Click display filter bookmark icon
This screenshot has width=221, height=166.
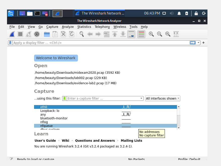(10, 43)
